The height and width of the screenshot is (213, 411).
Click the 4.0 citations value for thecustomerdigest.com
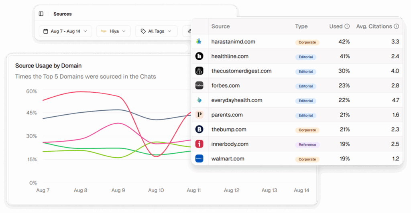pos(395,71)
